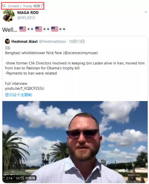The height and width of the screenshot is (184, 149).
Task: Open Heshmat Alavi's small avatar
Action: (x=8, y=41)
